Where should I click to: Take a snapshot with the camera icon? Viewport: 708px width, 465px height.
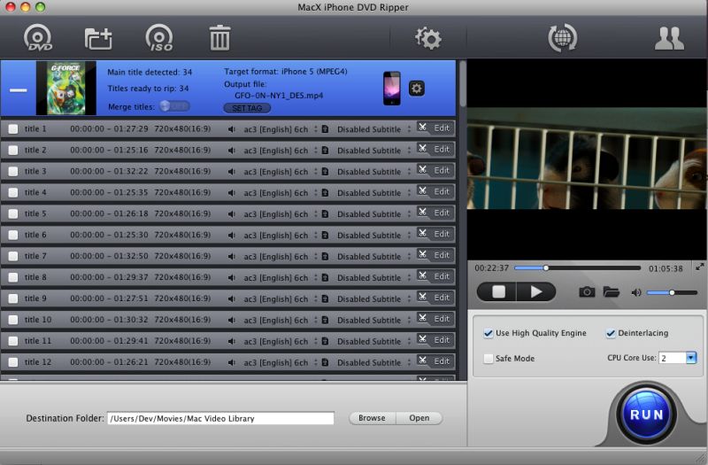pos(587,292)
